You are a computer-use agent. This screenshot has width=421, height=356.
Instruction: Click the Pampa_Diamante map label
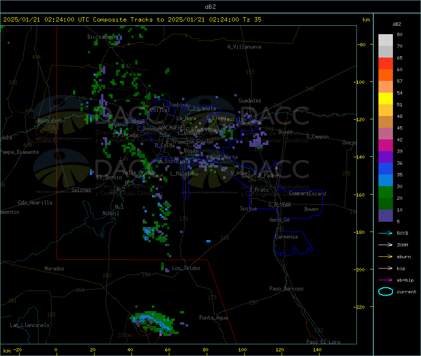pos(20,152)
